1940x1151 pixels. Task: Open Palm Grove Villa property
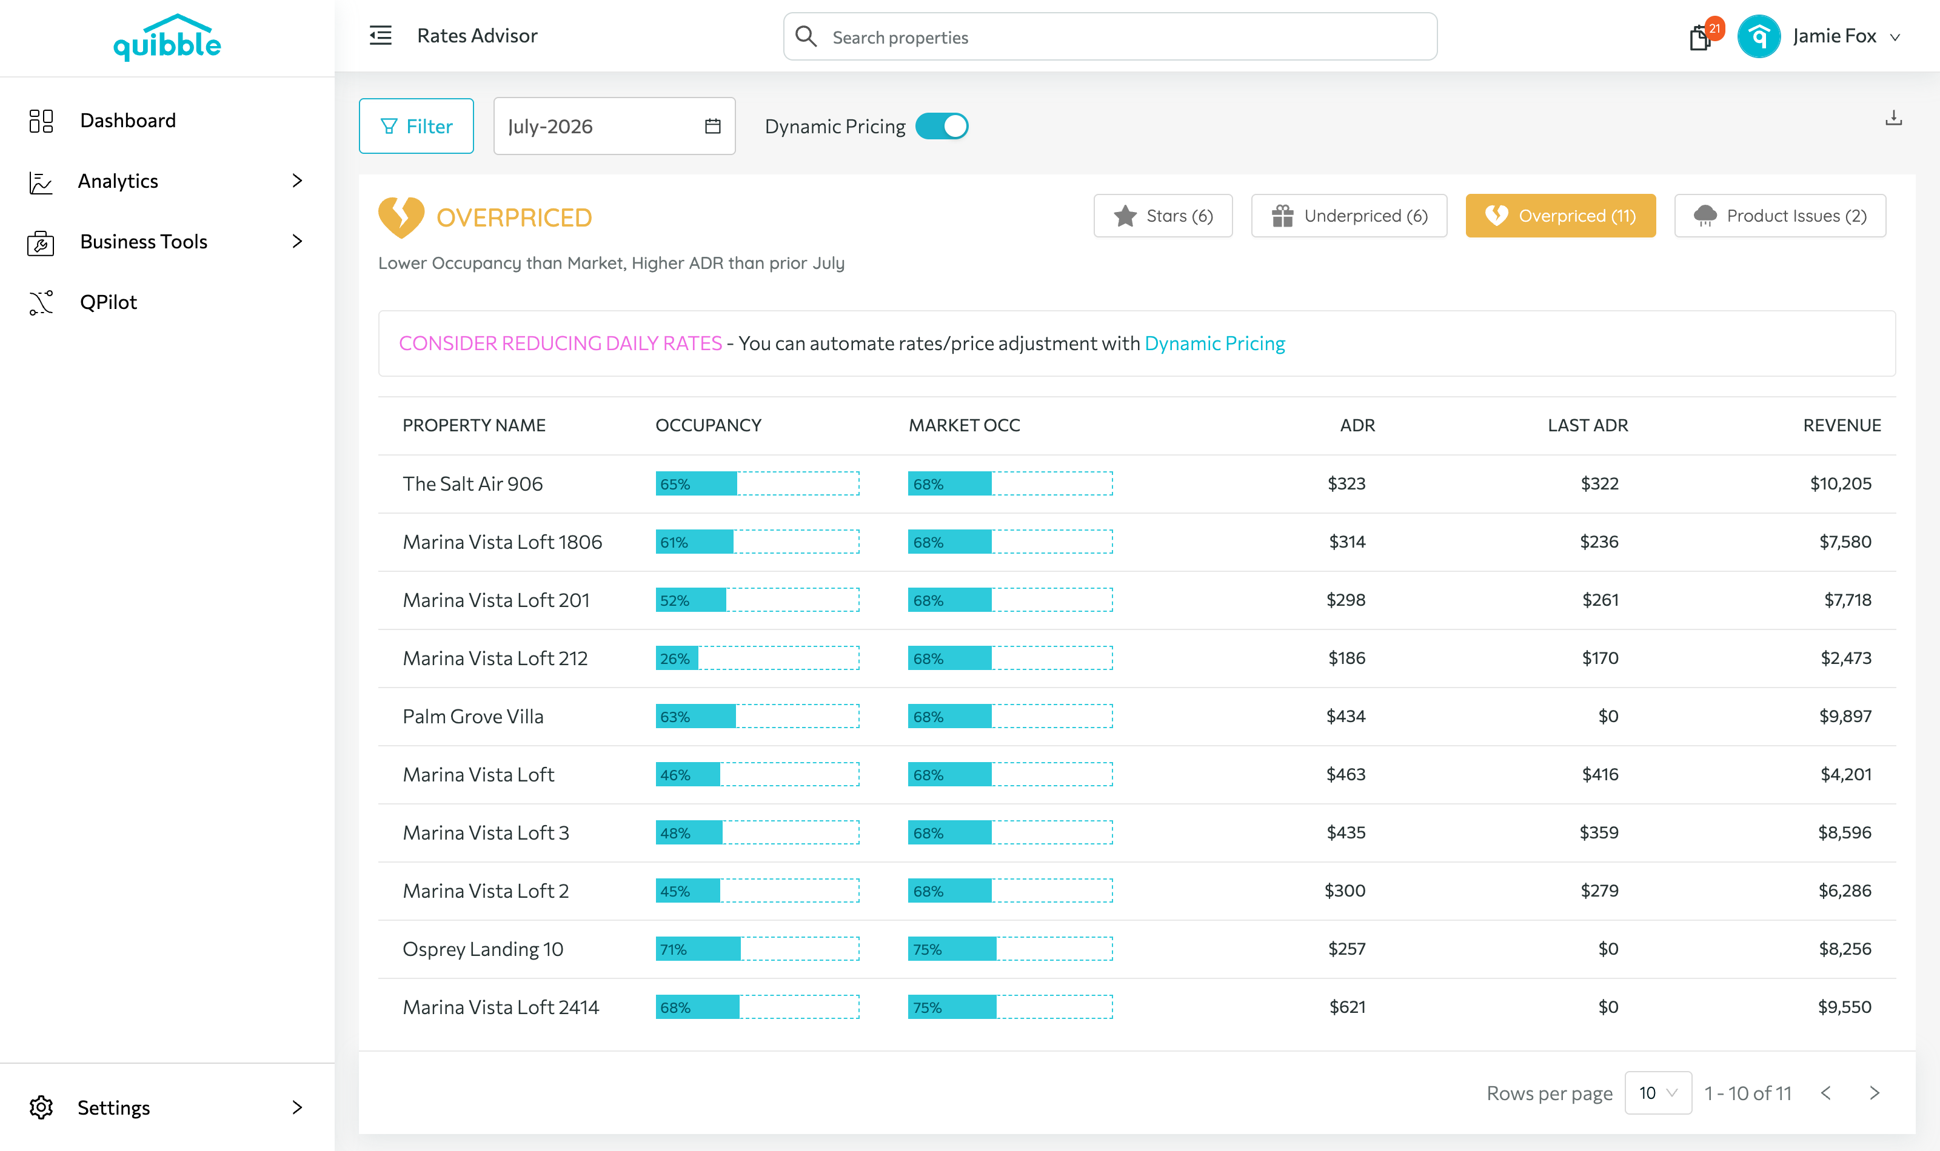473,717
